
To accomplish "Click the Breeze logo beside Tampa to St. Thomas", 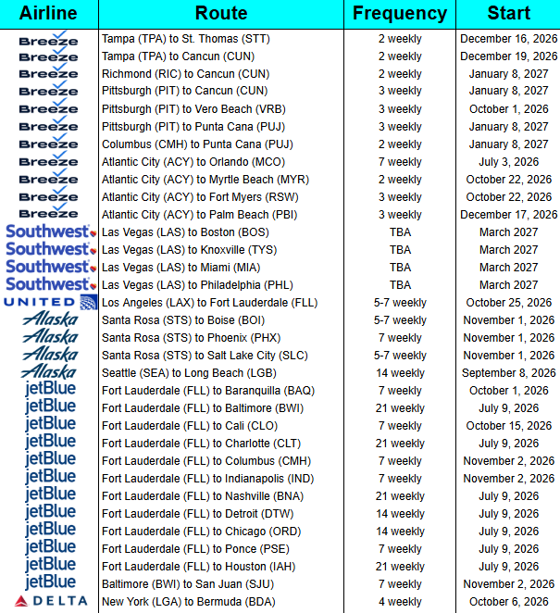I will (48, 39).
